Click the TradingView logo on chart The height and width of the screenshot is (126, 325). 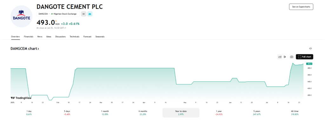(x=21, y=98)
